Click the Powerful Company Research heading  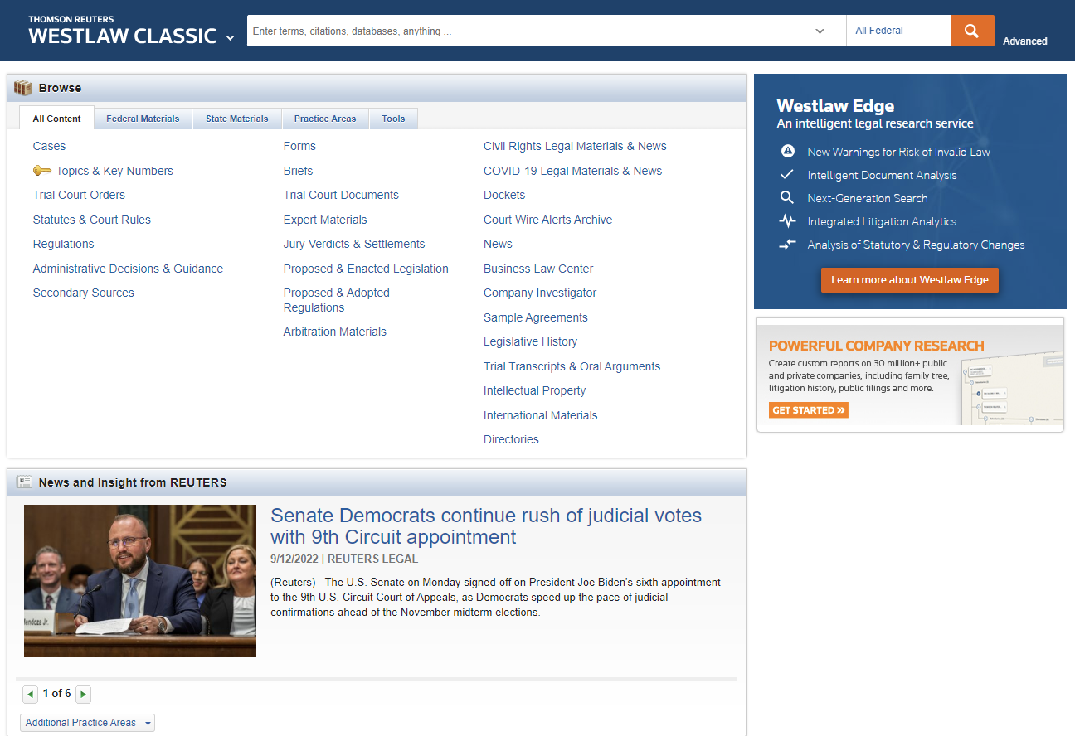[x=876, y=346]
